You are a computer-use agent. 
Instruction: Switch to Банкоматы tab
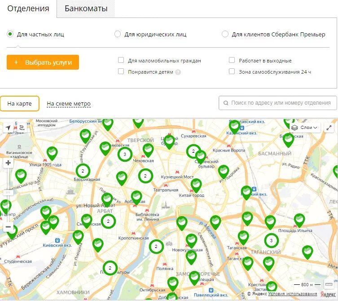point(86,9)
